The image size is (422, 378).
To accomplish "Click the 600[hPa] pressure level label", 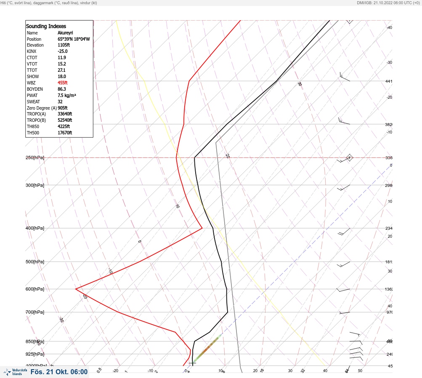I will (x=35, y=289).
